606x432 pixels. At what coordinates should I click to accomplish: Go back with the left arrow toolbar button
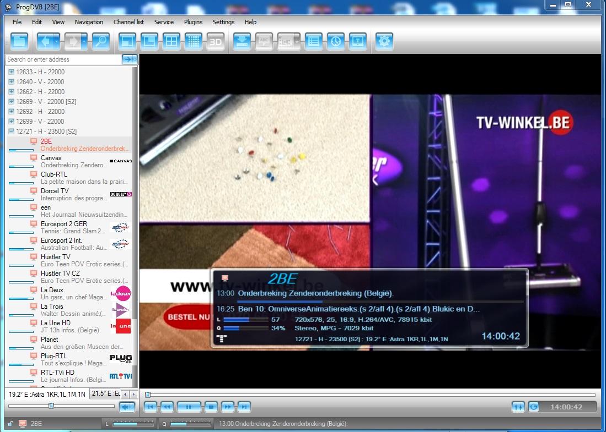[45, 41]
